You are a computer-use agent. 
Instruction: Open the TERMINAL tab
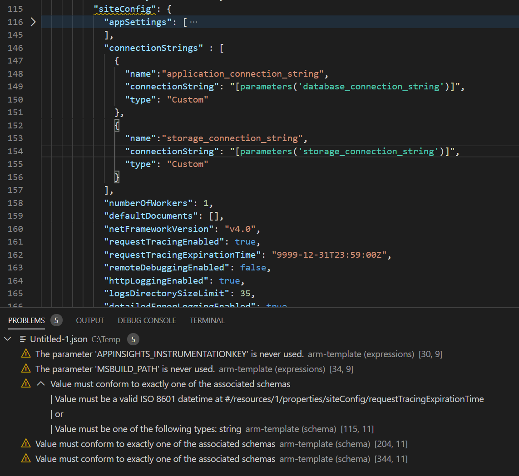pos(207,320)
